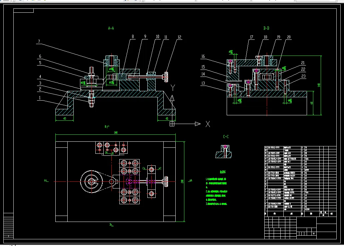Select the "A-A" section view title
This screenshot has width=344, height=246.
[111, 28]
